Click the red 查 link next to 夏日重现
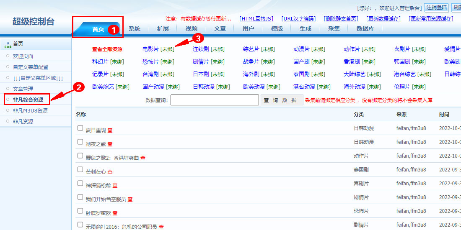Screen dimensions: 461x230 tap(110, 130)
